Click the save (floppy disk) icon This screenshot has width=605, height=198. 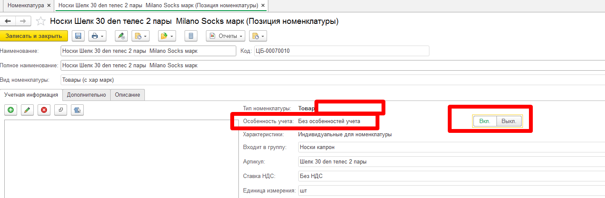[x=78, y=36]
